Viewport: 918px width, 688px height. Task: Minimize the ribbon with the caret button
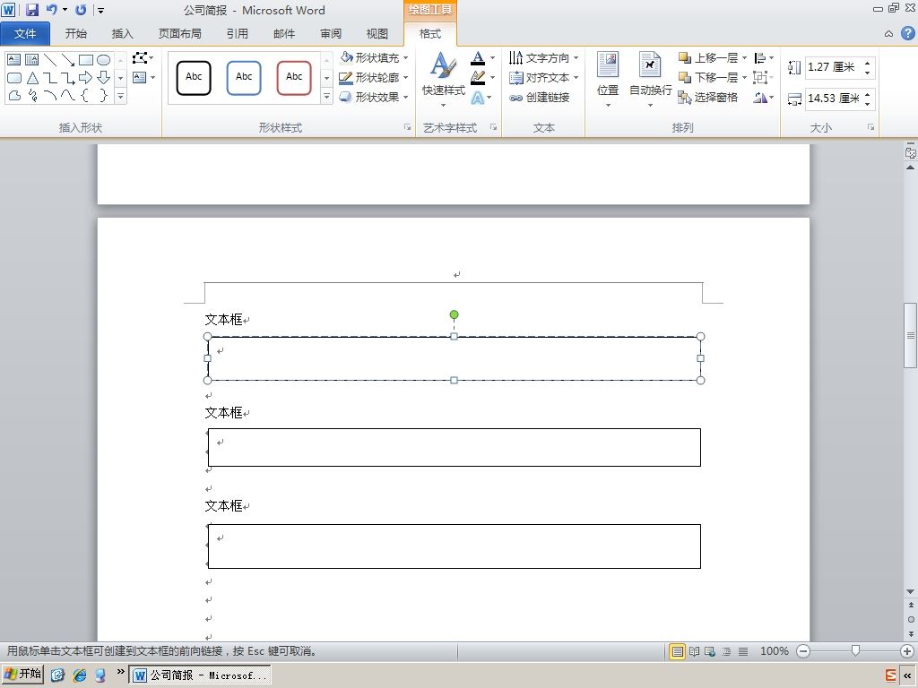[888, 34]
